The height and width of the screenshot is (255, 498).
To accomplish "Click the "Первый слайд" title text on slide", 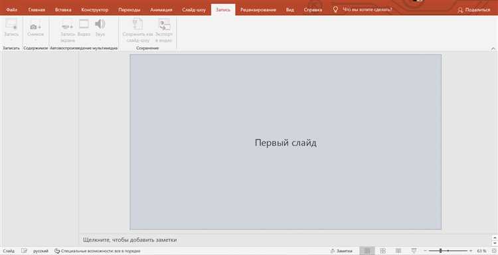I will click(286, 143).
